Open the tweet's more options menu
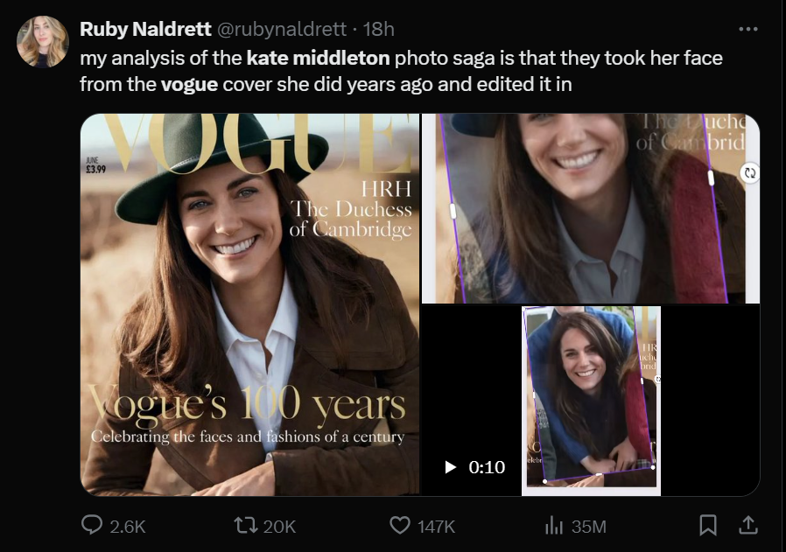This screenshot has width=786, height=552. 747,29
